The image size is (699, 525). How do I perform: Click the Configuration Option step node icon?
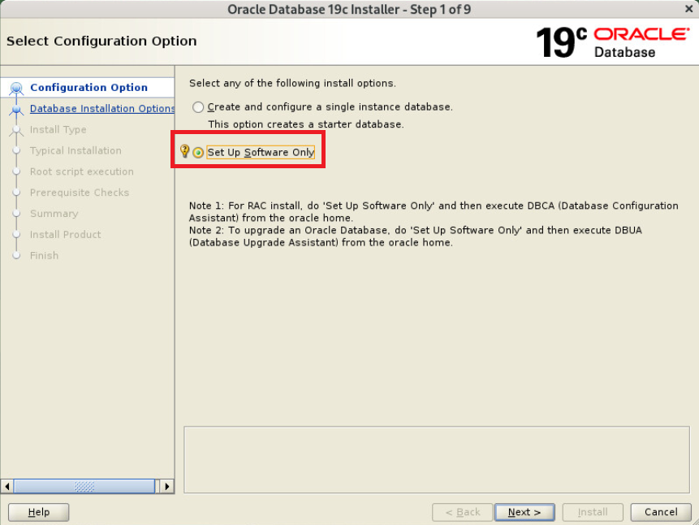click(16, 88)
